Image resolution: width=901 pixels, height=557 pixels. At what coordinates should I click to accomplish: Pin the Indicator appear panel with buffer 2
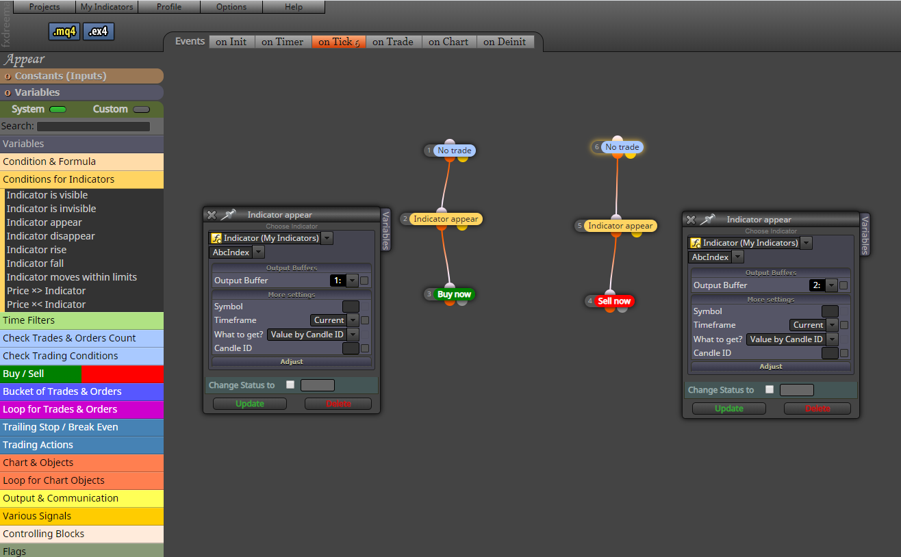click(707, 220)
